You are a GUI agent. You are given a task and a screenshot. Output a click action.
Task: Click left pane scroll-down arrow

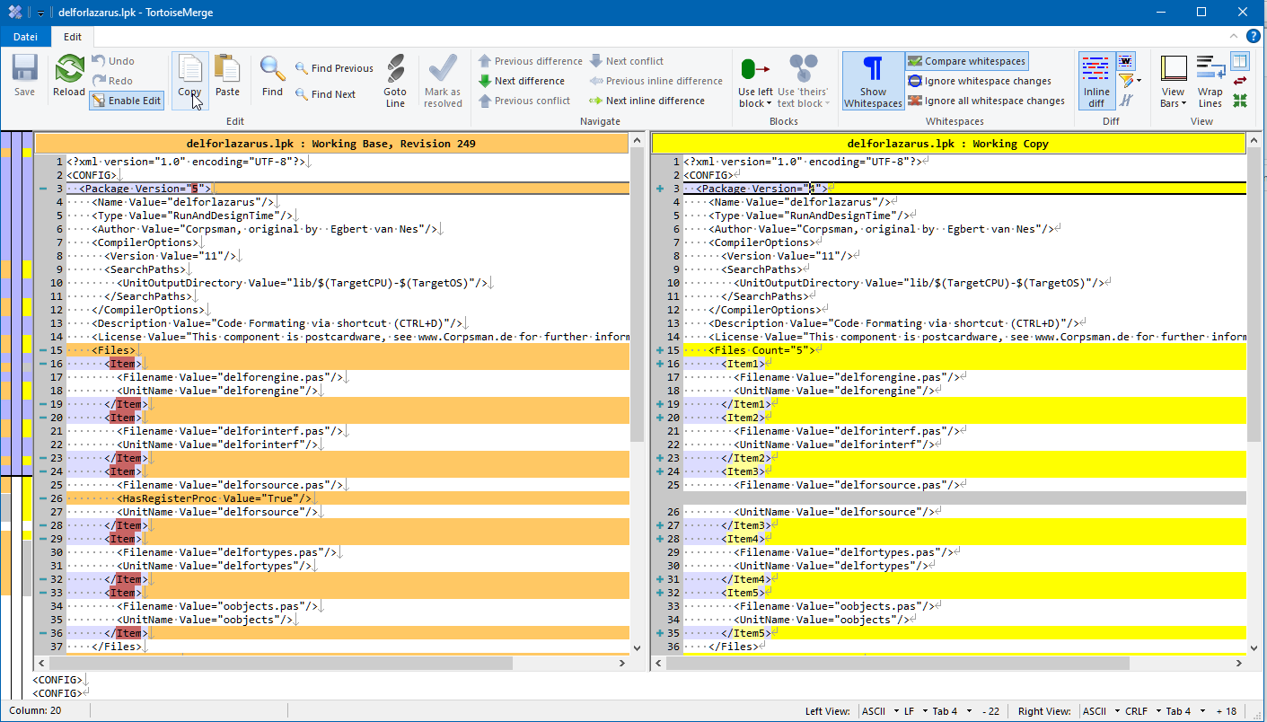click(x=637, y=648)
